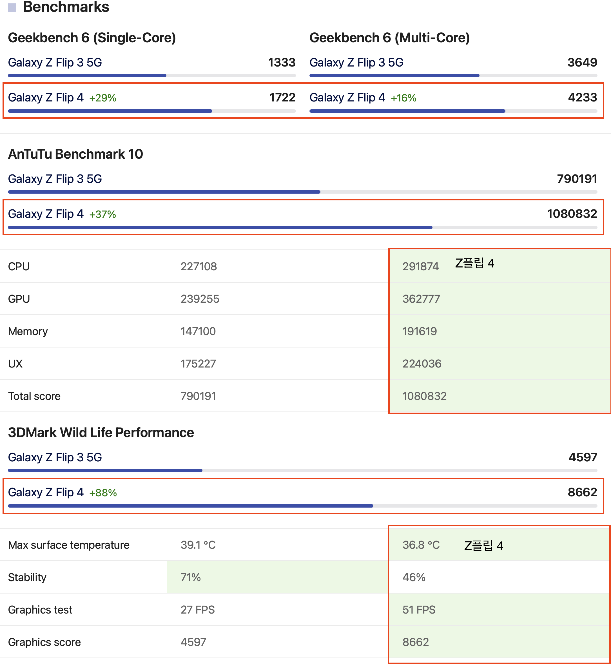The height and width of the screenshot is (664, 611).
Task: Open Galaxy Z Flip 3 5G multi-core link
Action: pos(356,63)
